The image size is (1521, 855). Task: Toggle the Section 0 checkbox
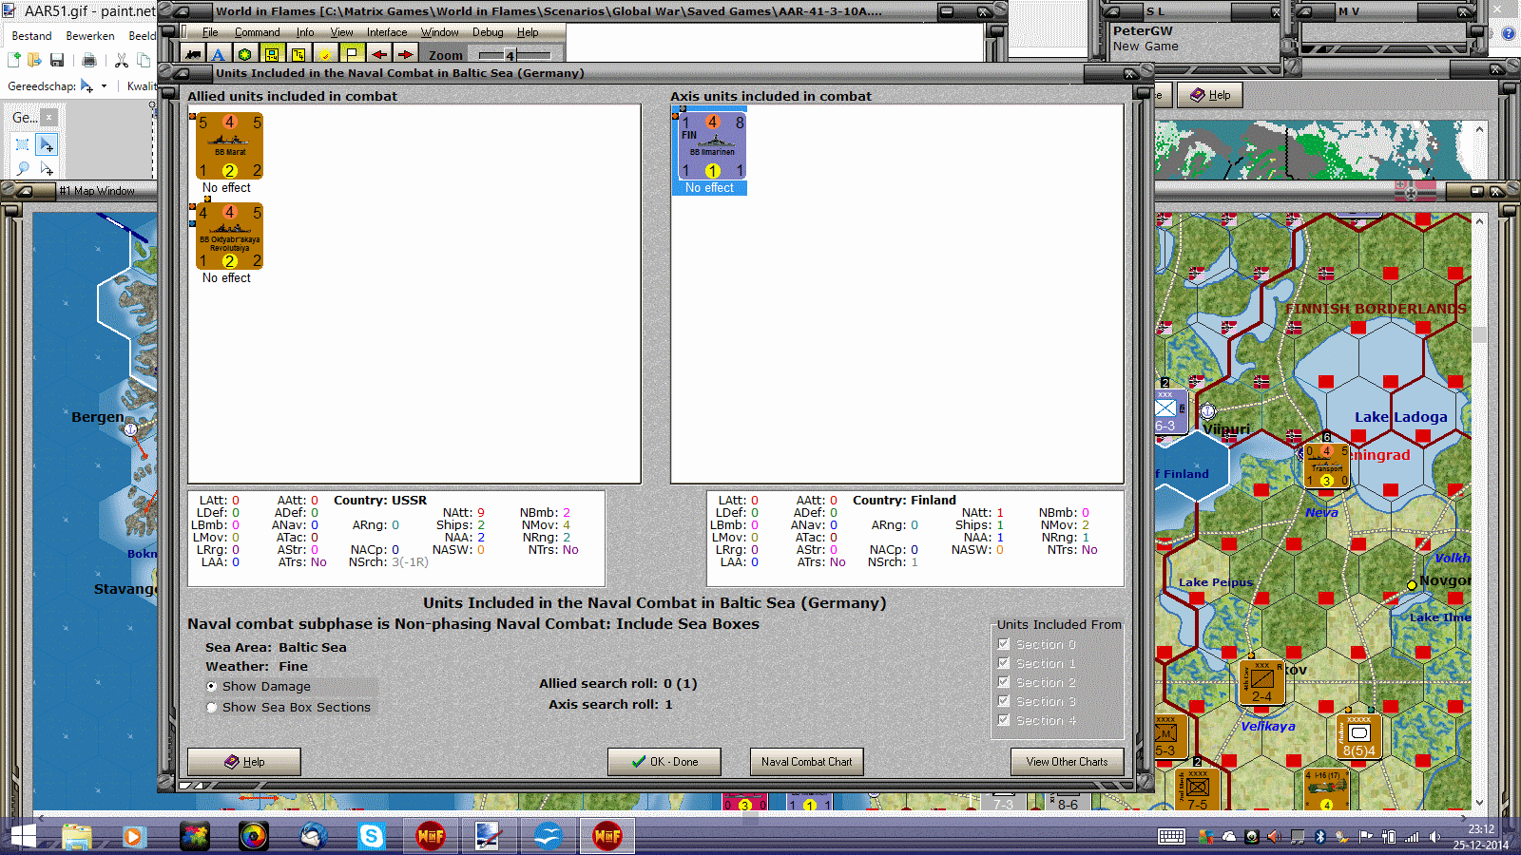[1004, 644]
